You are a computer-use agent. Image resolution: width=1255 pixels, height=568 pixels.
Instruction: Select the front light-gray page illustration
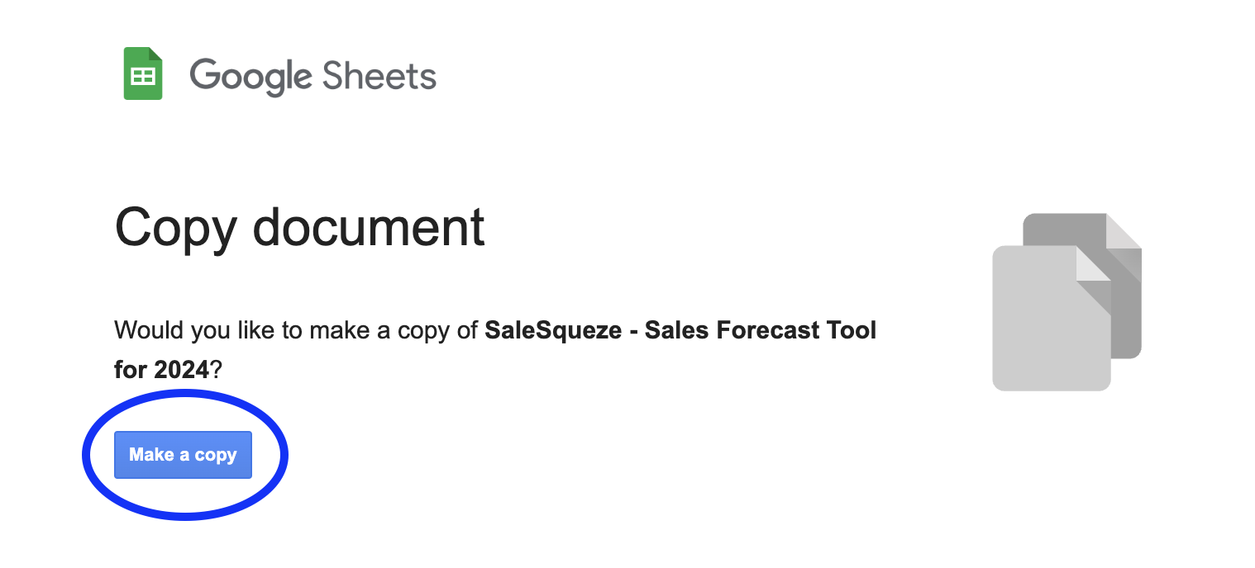(1043, 330)
